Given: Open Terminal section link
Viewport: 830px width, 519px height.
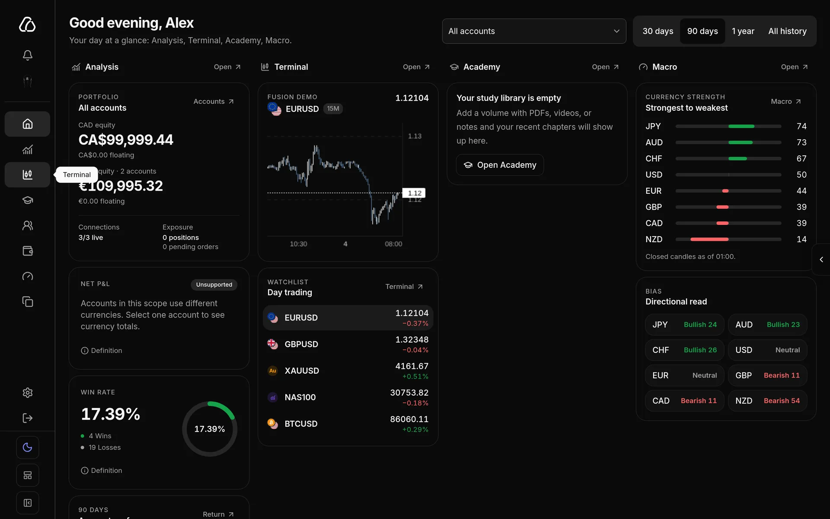Looking at the screenshot, I should (x=416, y=67).
